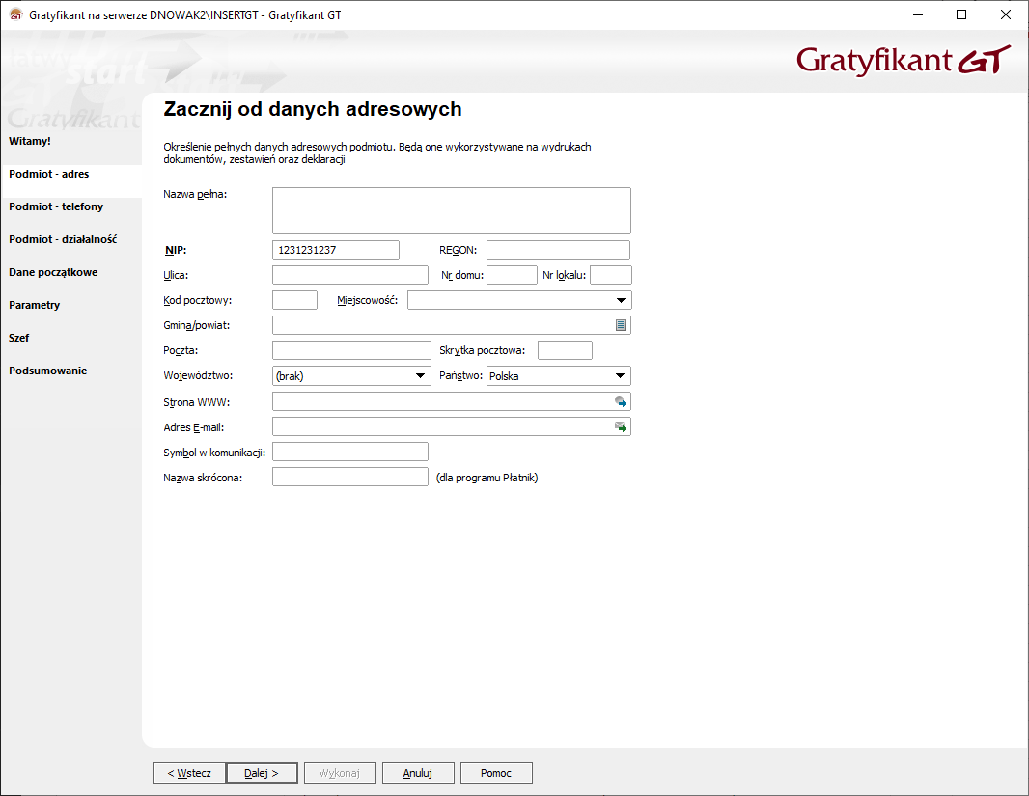Click the Strona WWW open-browser icon
Viewport: 1029px width, 796px height.
coord(620,401)
